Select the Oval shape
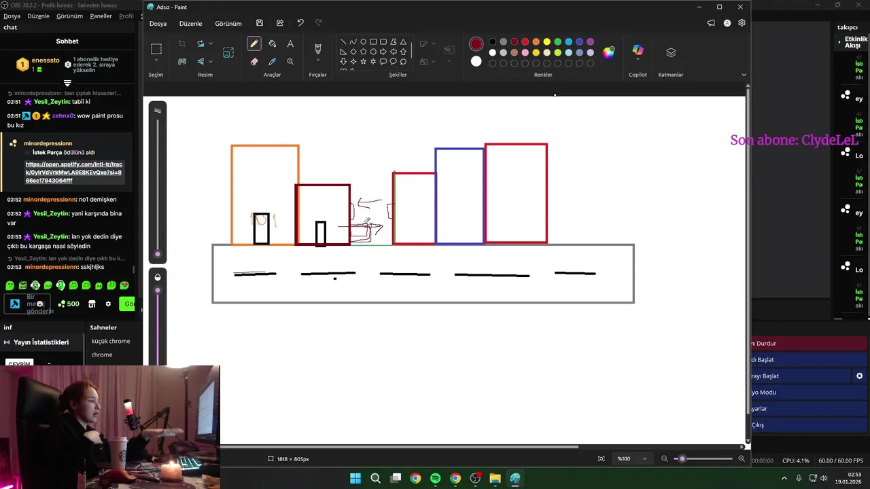Screen dimensions: 870x489 (363, 42)
